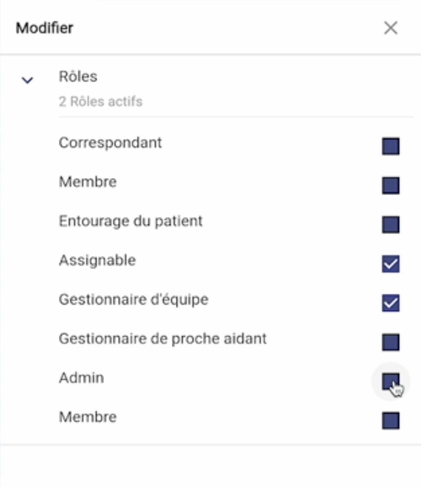Disable the Gestionnaire d'équipe checkbox
Viewport: 421px width, 487px height.
391,303
